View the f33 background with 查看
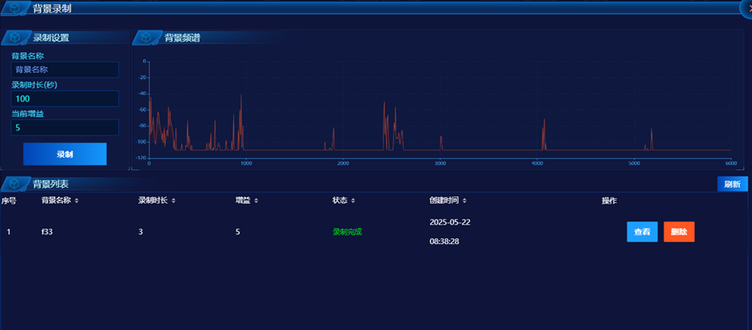752x330 pixels. pos(642,232)
